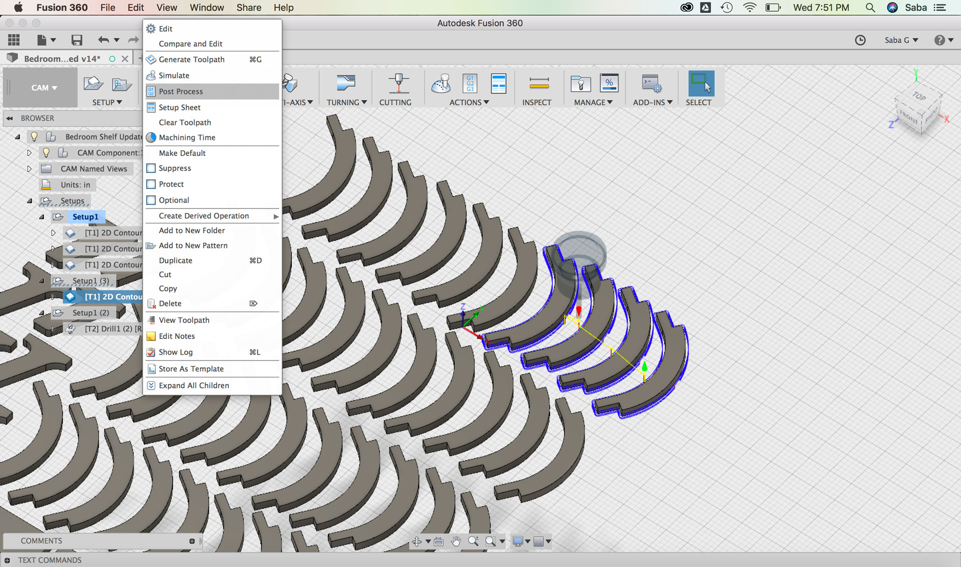This screenshot has width=961, height=567.
Task: Choose Post Process from context menu
Action: [x=181, y=91]
